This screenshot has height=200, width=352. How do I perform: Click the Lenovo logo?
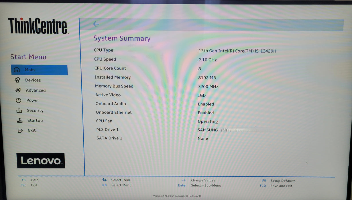point(41,161)
